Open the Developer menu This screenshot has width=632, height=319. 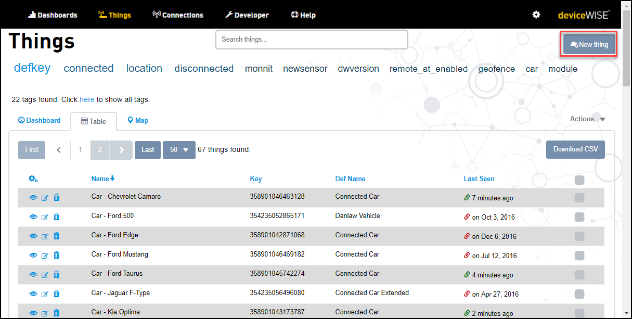point(247,15)
